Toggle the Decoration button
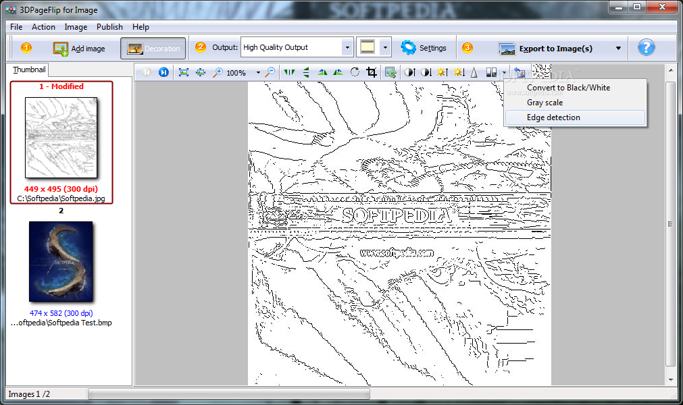683x405 pixels. pos(153,49)
